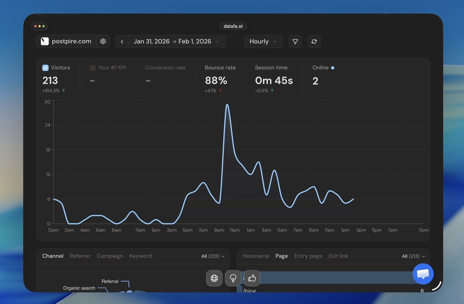Expand the Page panel All (213) dropdown
This screenshot has height=304, width=464.
(413, 256)
